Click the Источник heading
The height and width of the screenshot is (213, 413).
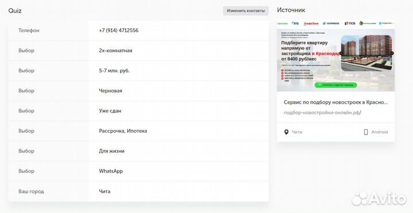291,10
